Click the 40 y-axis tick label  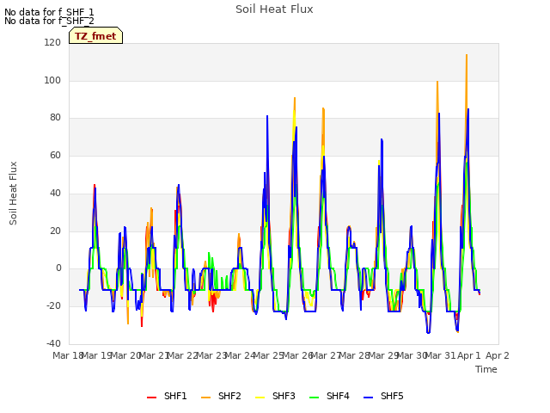[55, 193]
